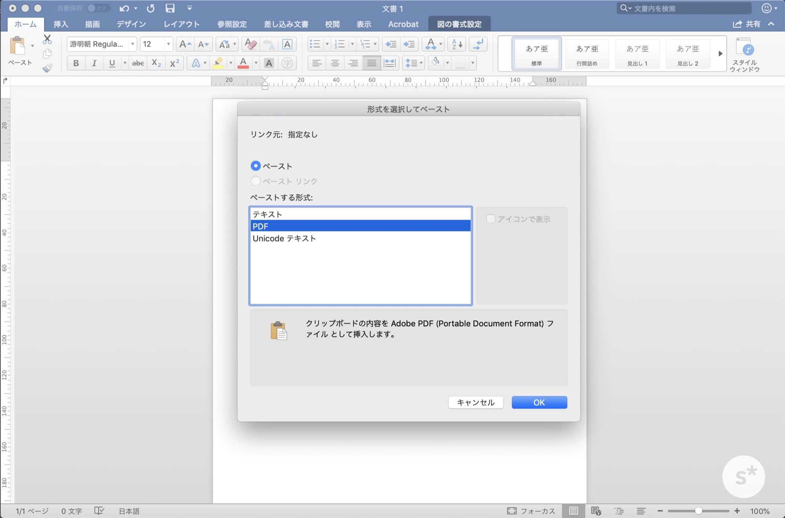
Task: Open the font name dropdown
Action: point(133,44)
